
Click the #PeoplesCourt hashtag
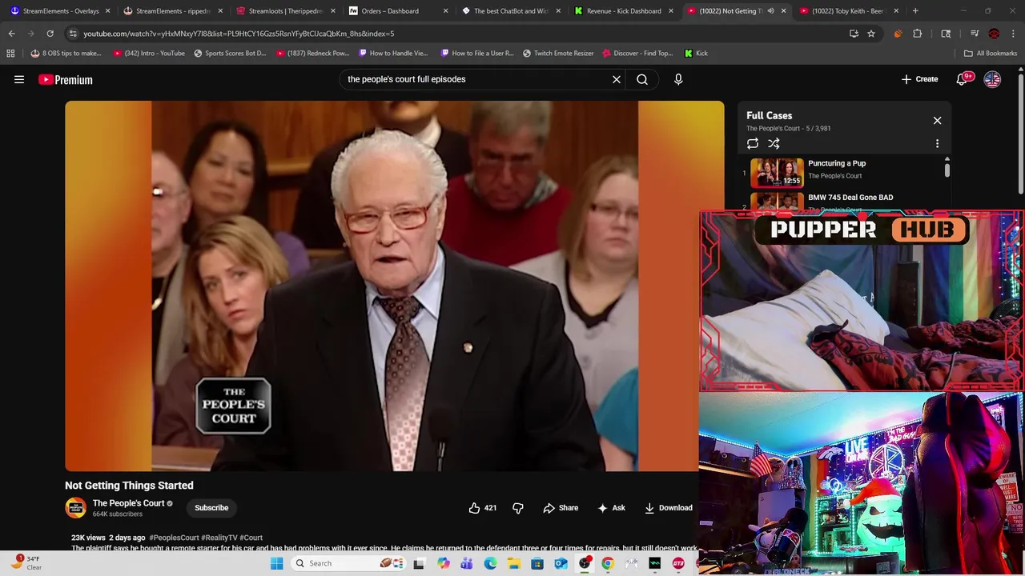pyautogui.click(x=174, y=538)
